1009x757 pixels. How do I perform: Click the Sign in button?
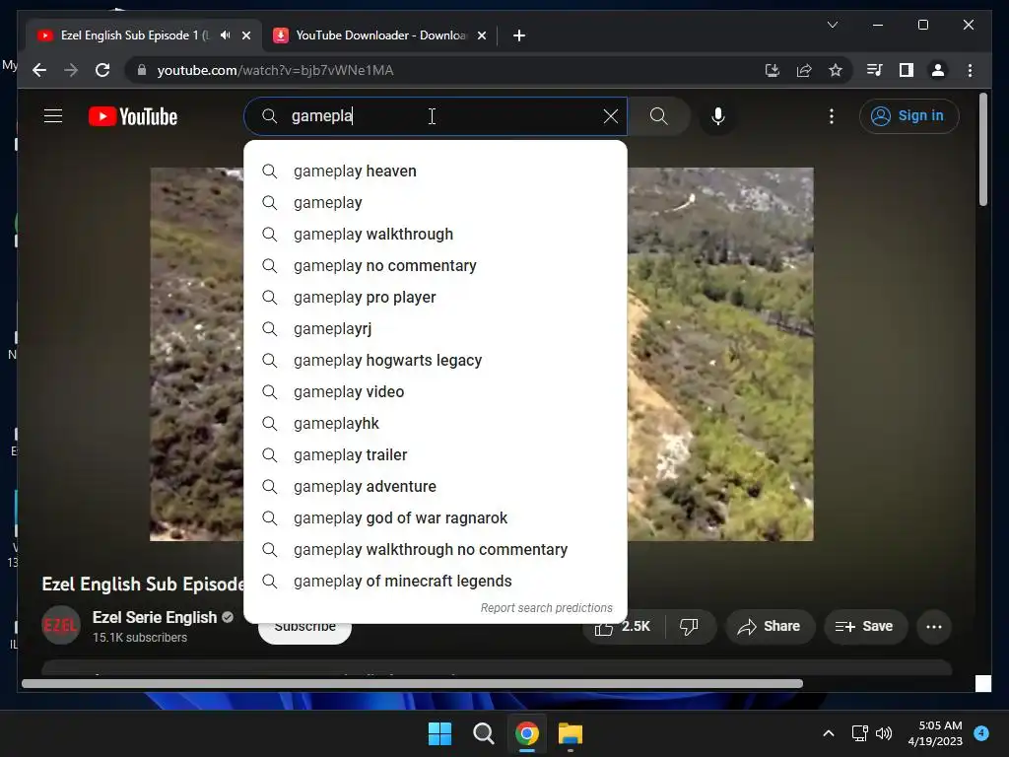[x=908, y=116]
